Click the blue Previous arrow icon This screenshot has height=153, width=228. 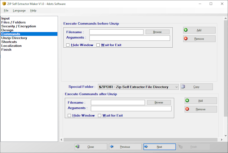tap(112, 147)
